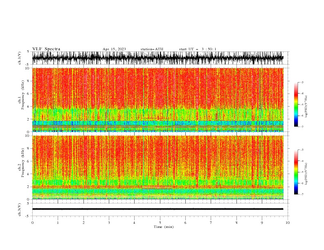Screen dimensions: 324x250
Task: Click the "-5" tick on ch.1(V) axis
Action: pos(28,65)
